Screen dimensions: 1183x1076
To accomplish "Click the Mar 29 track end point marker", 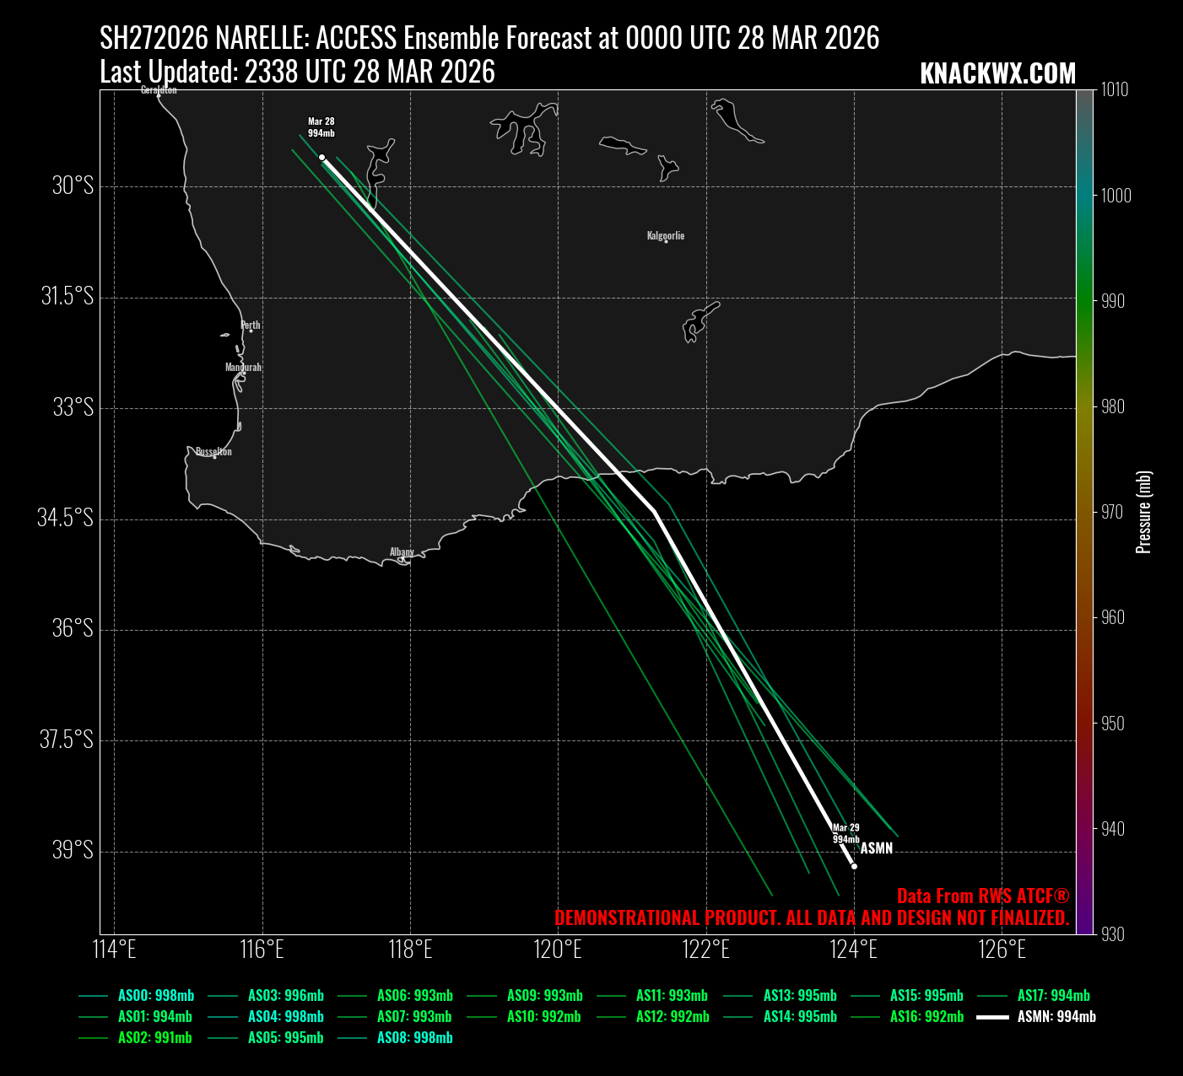I will pos(854,866).
